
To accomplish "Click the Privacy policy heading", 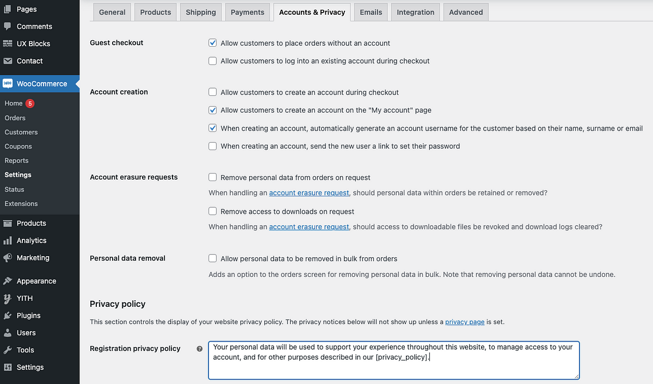I will coord(118,304).
